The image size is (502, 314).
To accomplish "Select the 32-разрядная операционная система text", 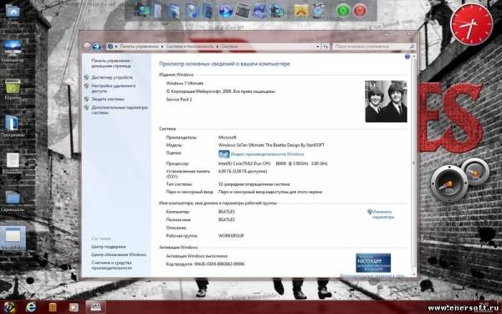I will pyautogui.click(x=254, y=184).
